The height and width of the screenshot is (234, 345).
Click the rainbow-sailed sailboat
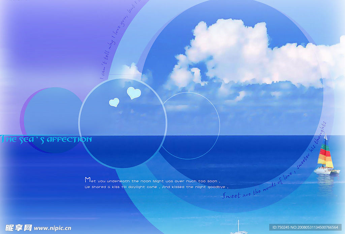326,155
